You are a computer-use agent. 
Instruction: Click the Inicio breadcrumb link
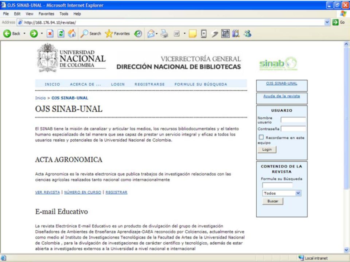(x=40, y=98)
